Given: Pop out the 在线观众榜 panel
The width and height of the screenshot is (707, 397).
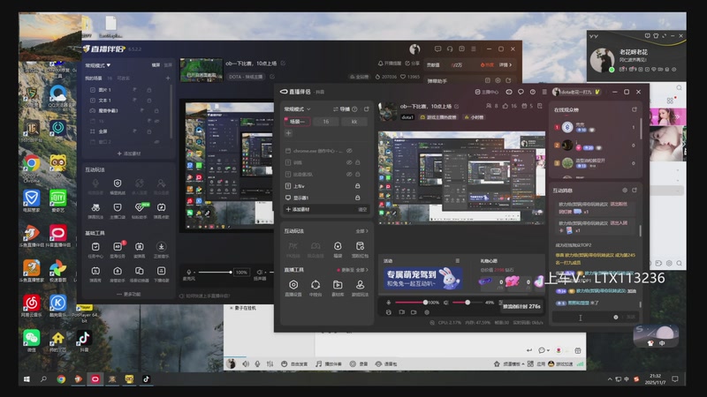Looking at the screenshot, I should coord(635,109).
